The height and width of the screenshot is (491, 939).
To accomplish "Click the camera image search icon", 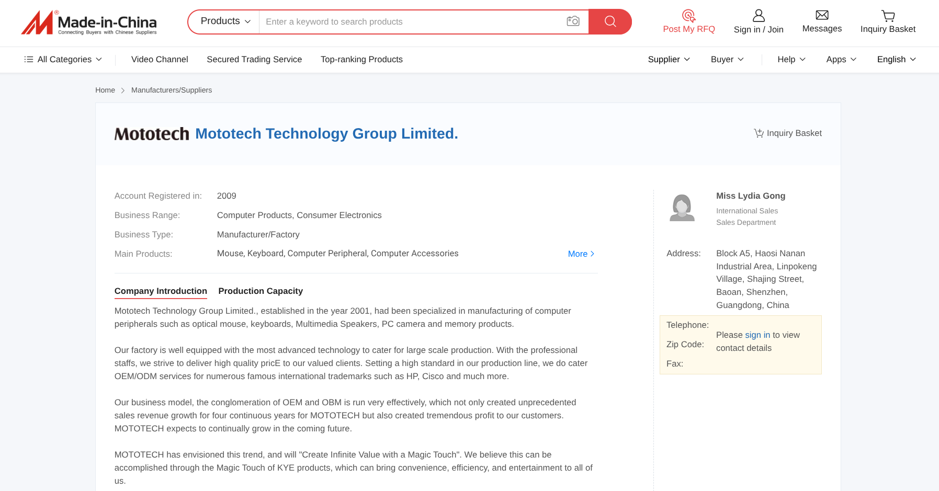I will click(573, 21).
